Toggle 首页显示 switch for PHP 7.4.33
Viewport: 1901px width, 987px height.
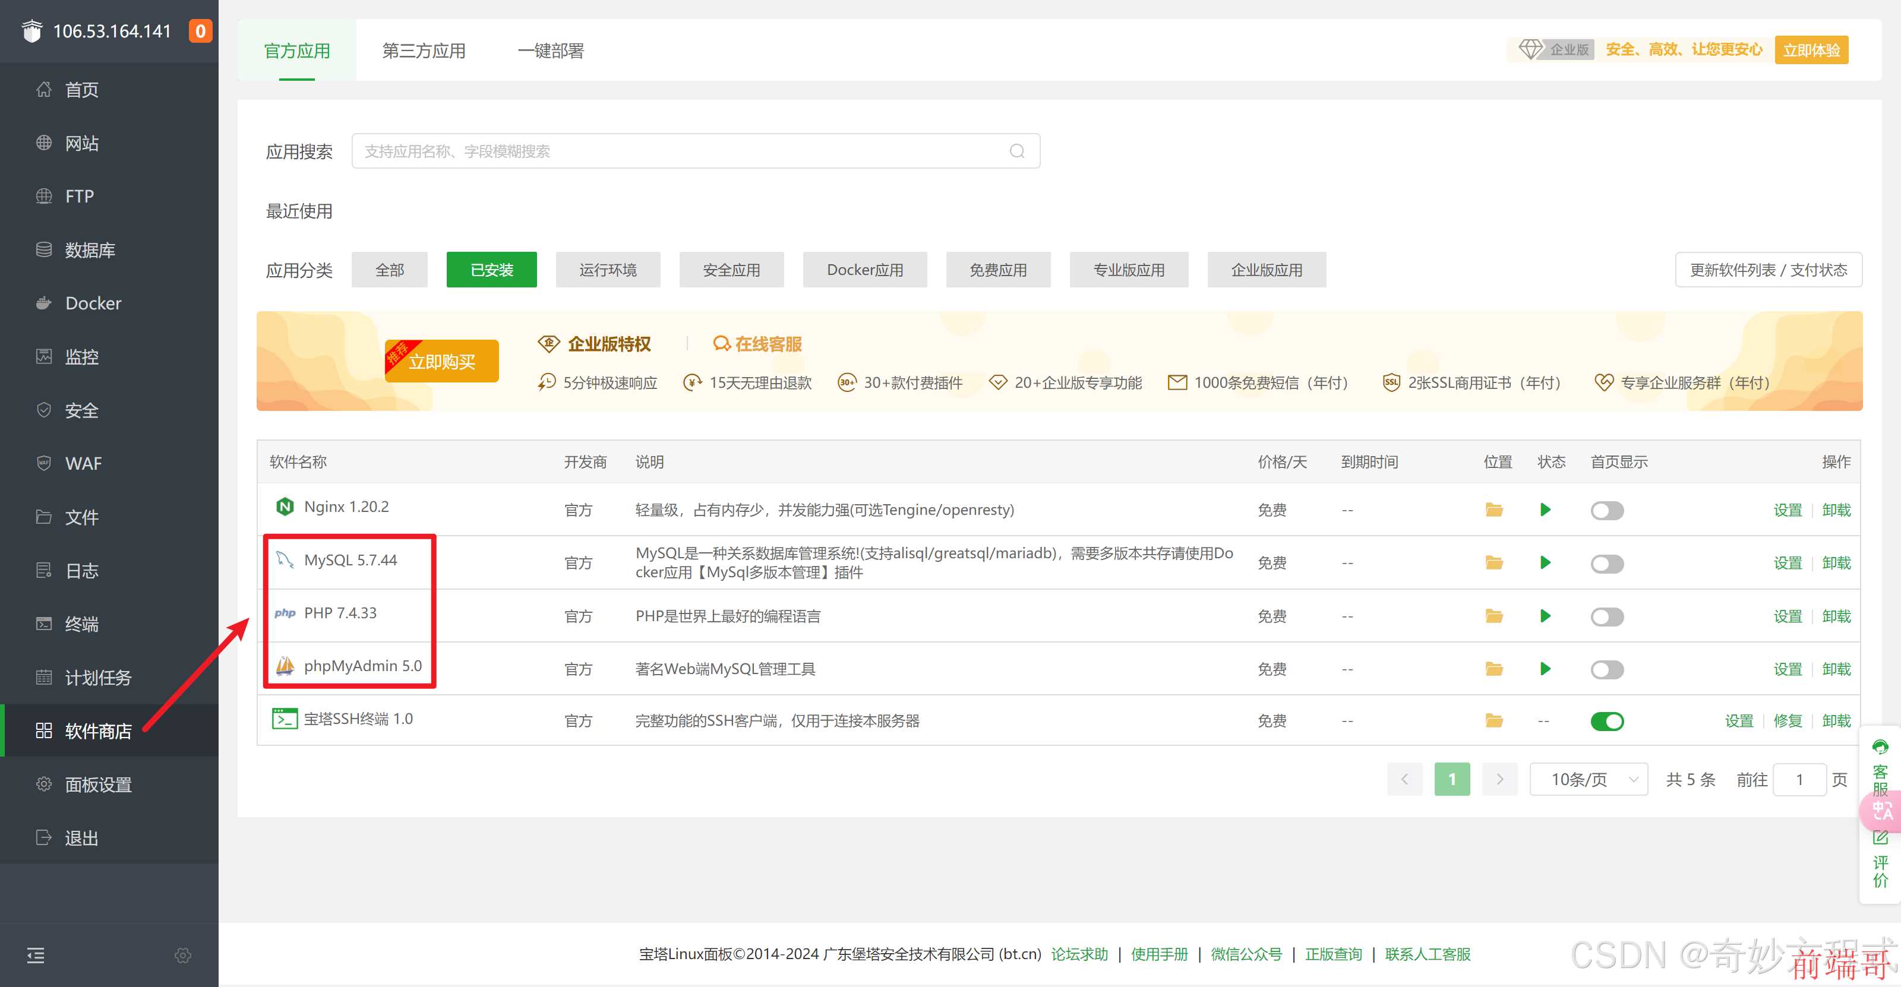[x=1606, y=616]
